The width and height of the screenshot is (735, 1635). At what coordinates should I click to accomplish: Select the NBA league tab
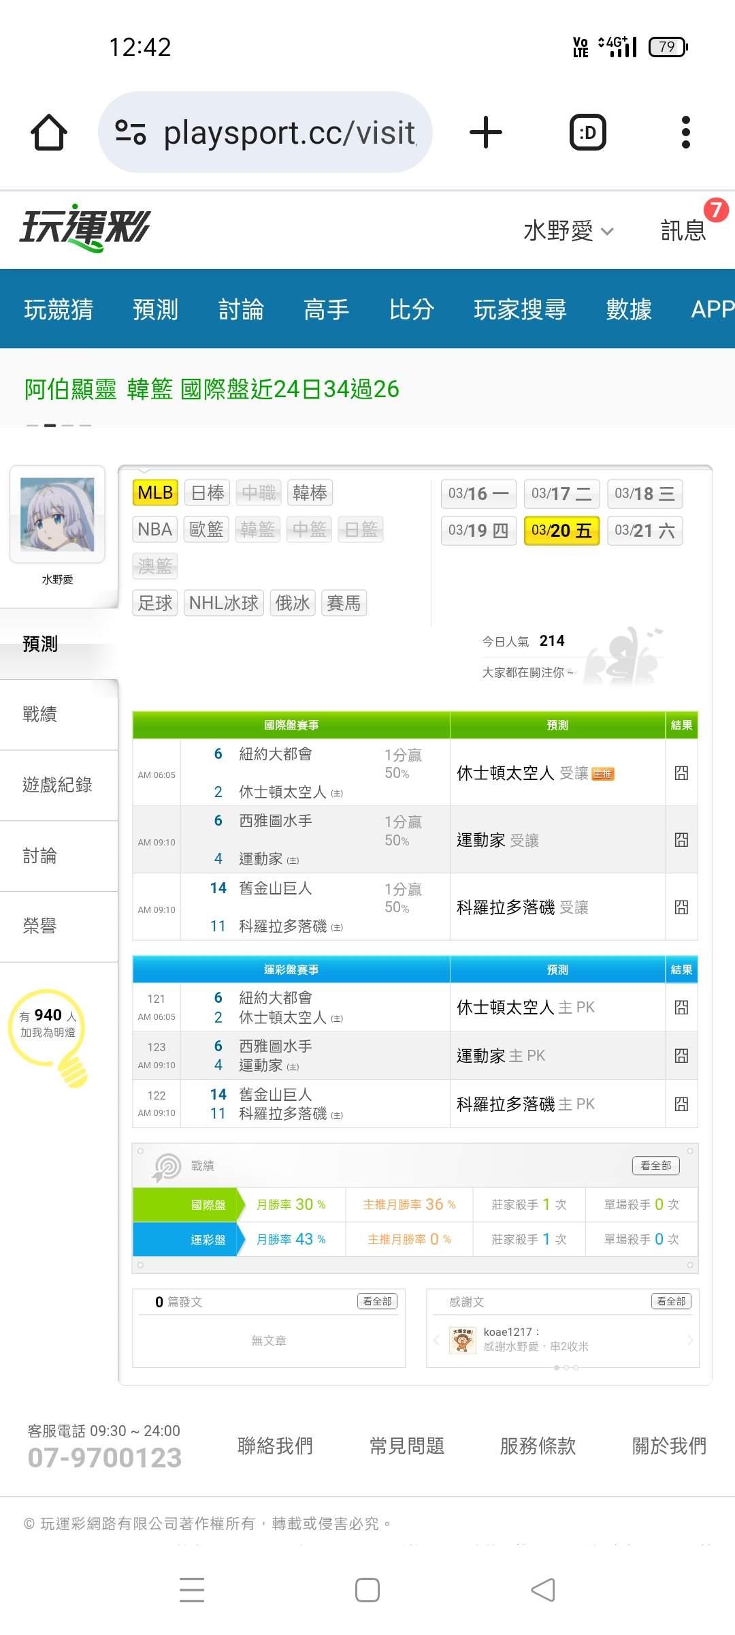click(x=155, y=529)
